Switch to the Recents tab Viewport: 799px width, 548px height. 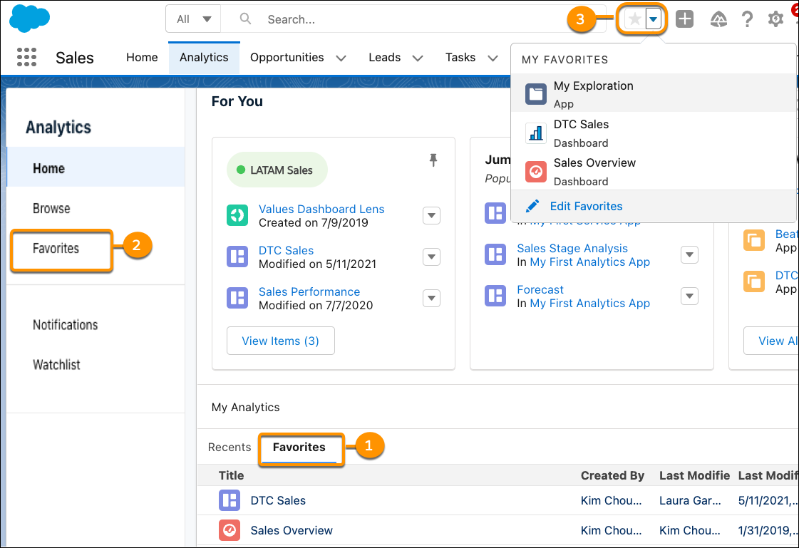[230, 447]
